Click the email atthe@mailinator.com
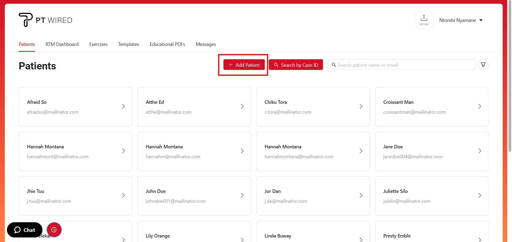 [169, 112]
